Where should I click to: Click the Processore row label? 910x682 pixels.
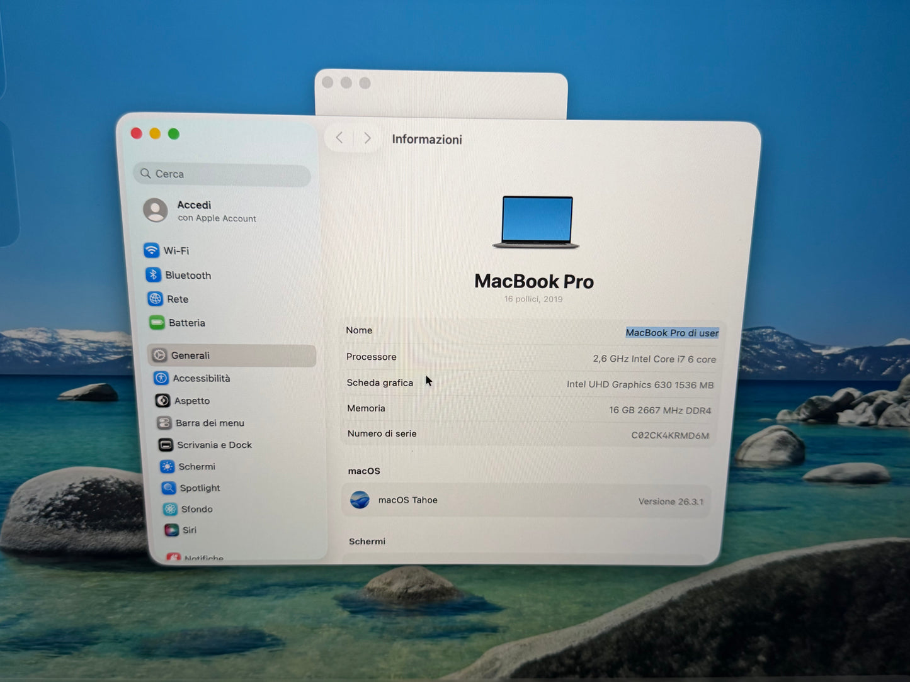coord(372,357)
